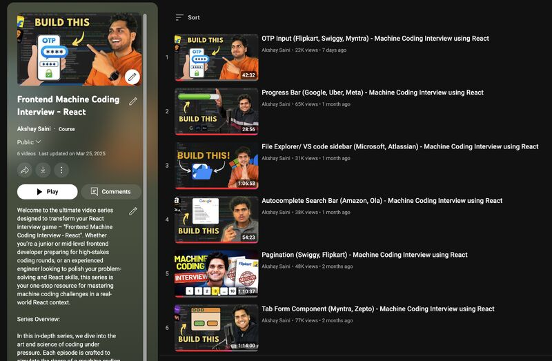Click the File Explorer/ VS code sidebar title
This screenshot has height=361, width=552.
pyautogui.click(x=400, y=146)
